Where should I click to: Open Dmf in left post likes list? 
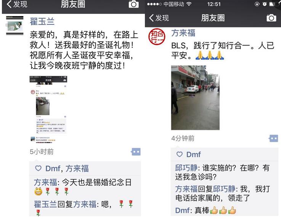tap(53, 168)
